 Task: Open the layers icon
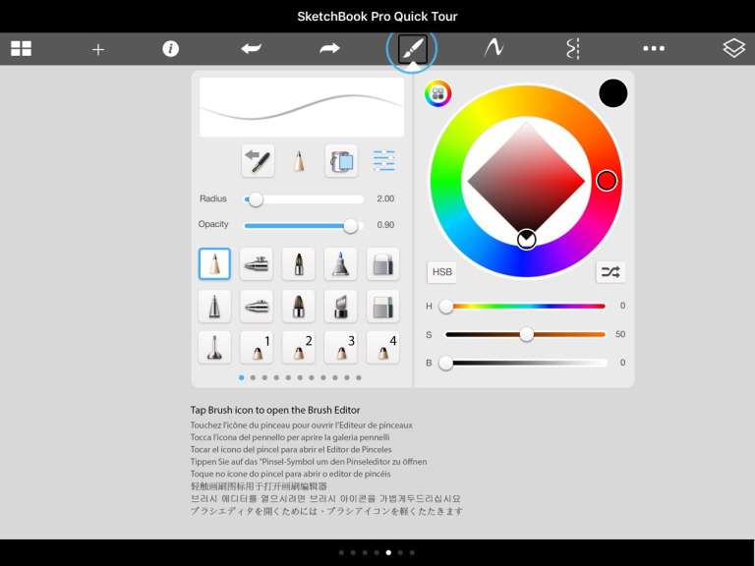tap(733, 48)
